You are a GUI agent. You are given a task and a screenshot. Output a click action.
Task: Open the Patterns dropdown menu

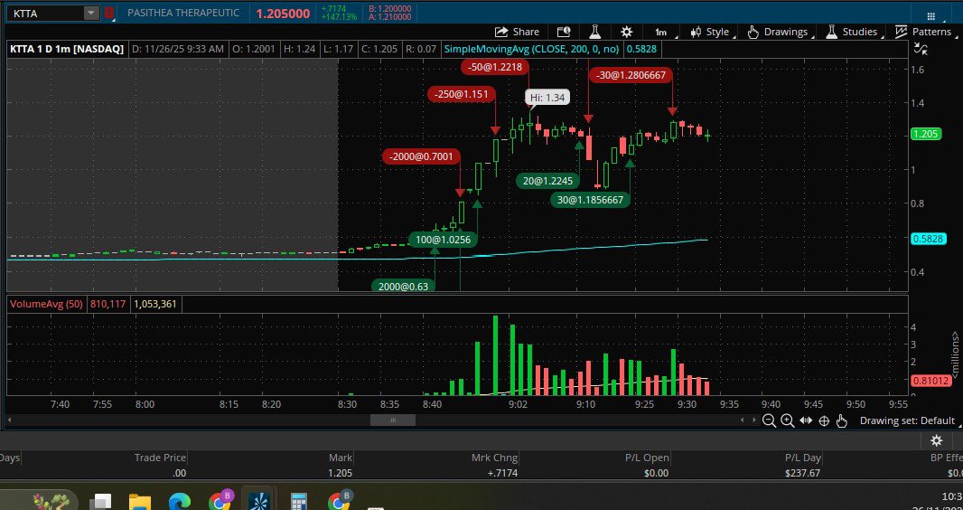(927, 32)
